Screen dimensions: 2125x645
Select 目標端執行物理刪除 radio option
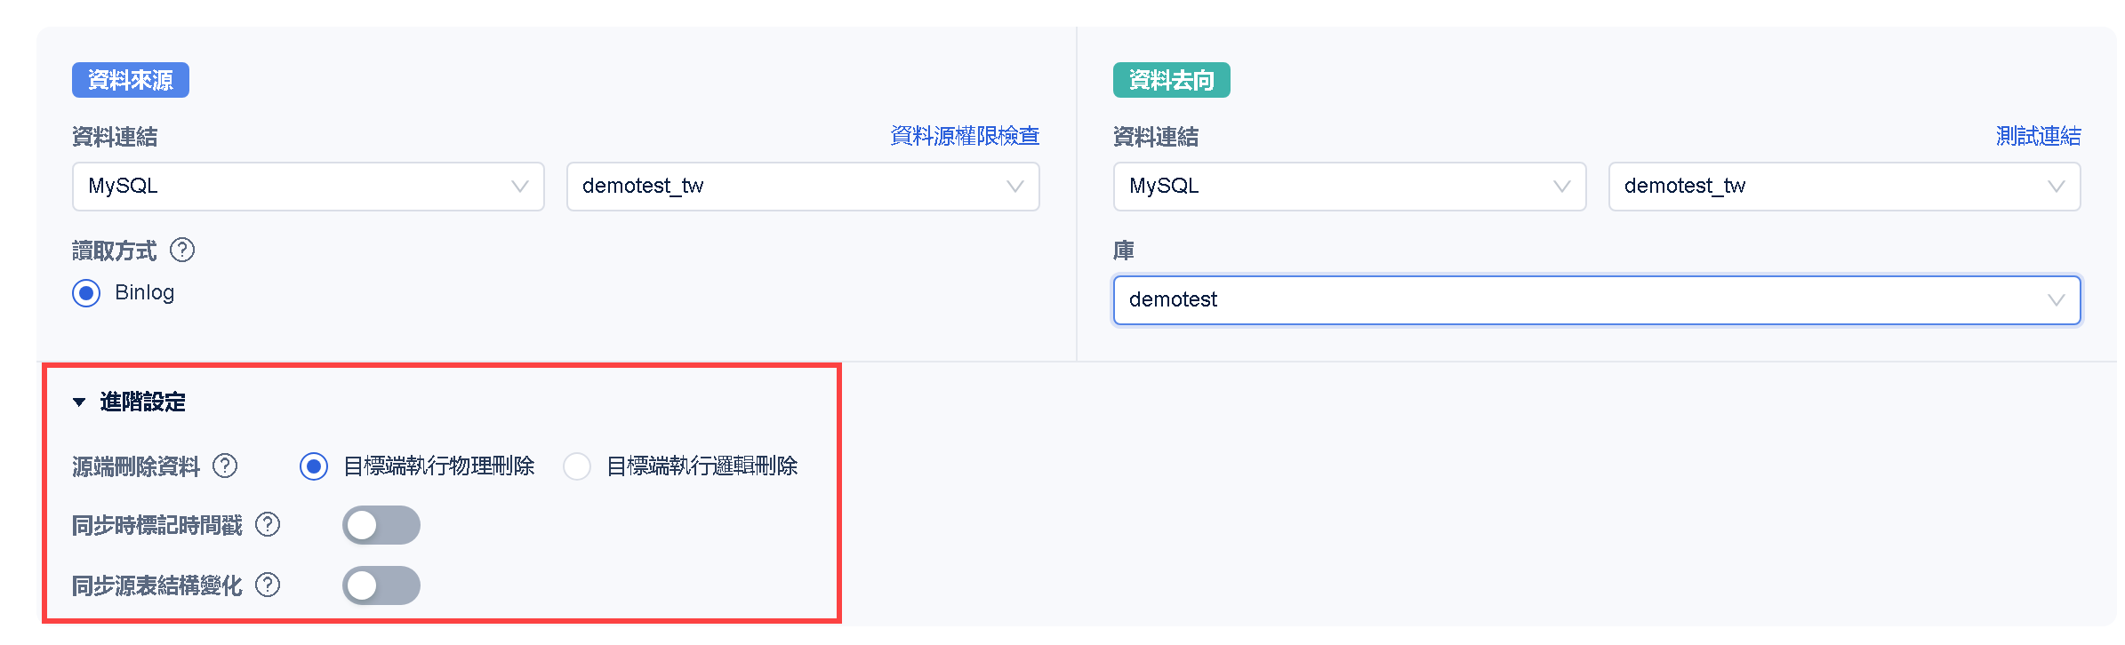(x=314, y=466)
